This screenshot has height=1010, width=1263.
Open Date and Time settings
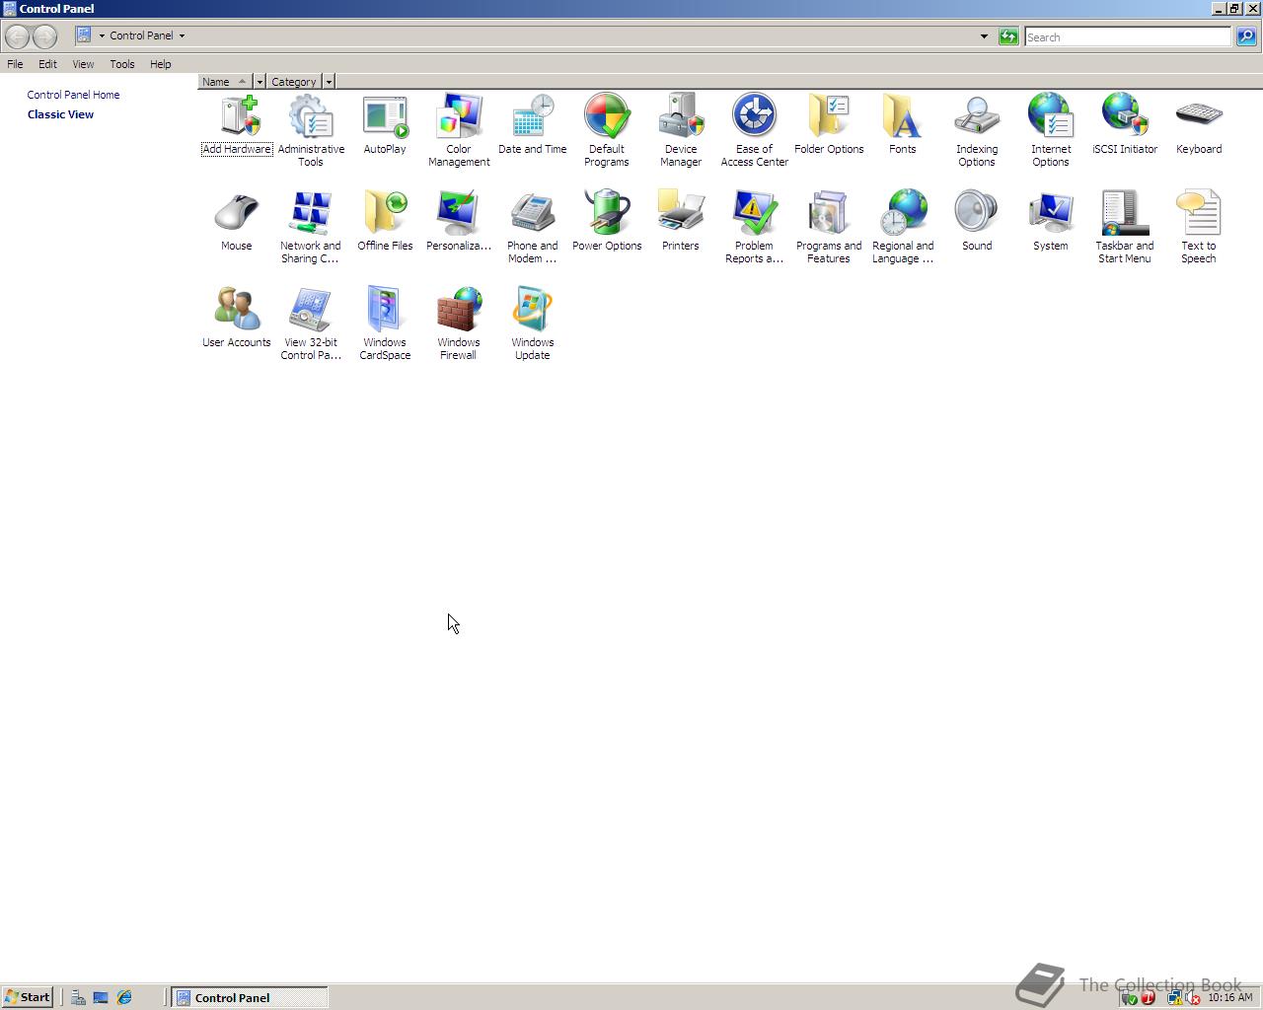click(533, 124)
